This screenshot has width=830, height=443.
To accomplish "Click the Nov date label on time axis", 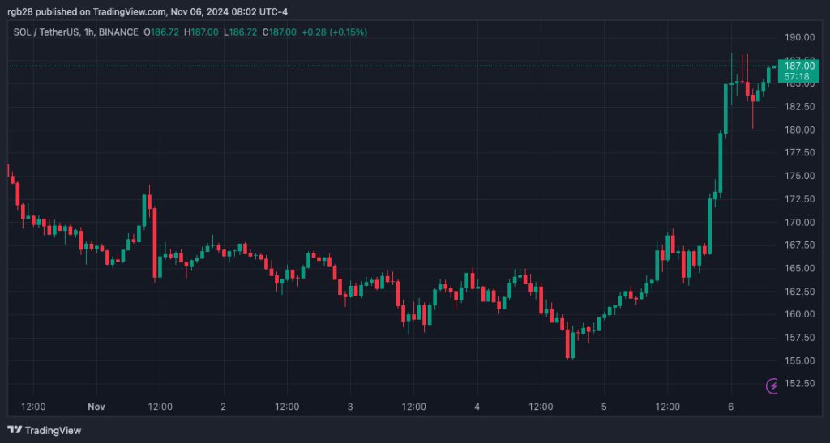I will click(96, 407).
